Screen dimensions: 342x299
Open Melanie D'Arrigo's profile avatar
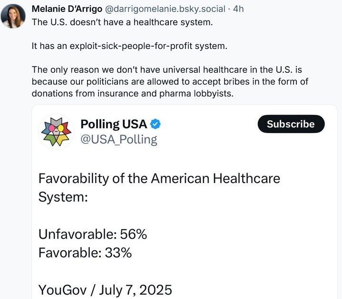13,16
